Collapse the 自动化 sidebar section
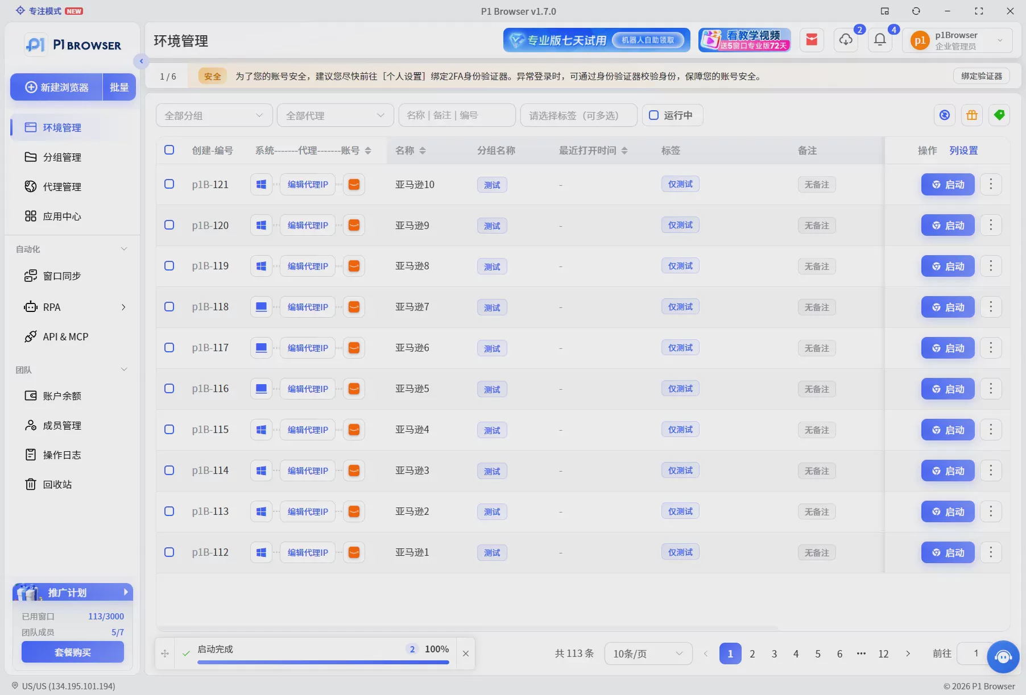 tap(124, 249)
